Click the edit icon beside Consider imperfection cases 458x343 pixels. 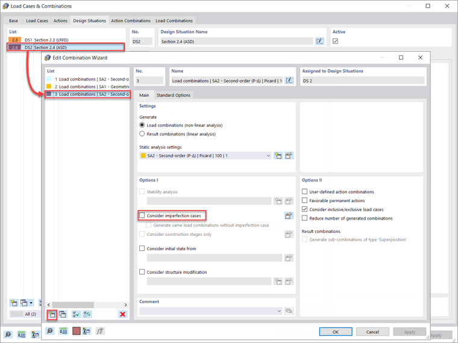[x=289, y=216]
